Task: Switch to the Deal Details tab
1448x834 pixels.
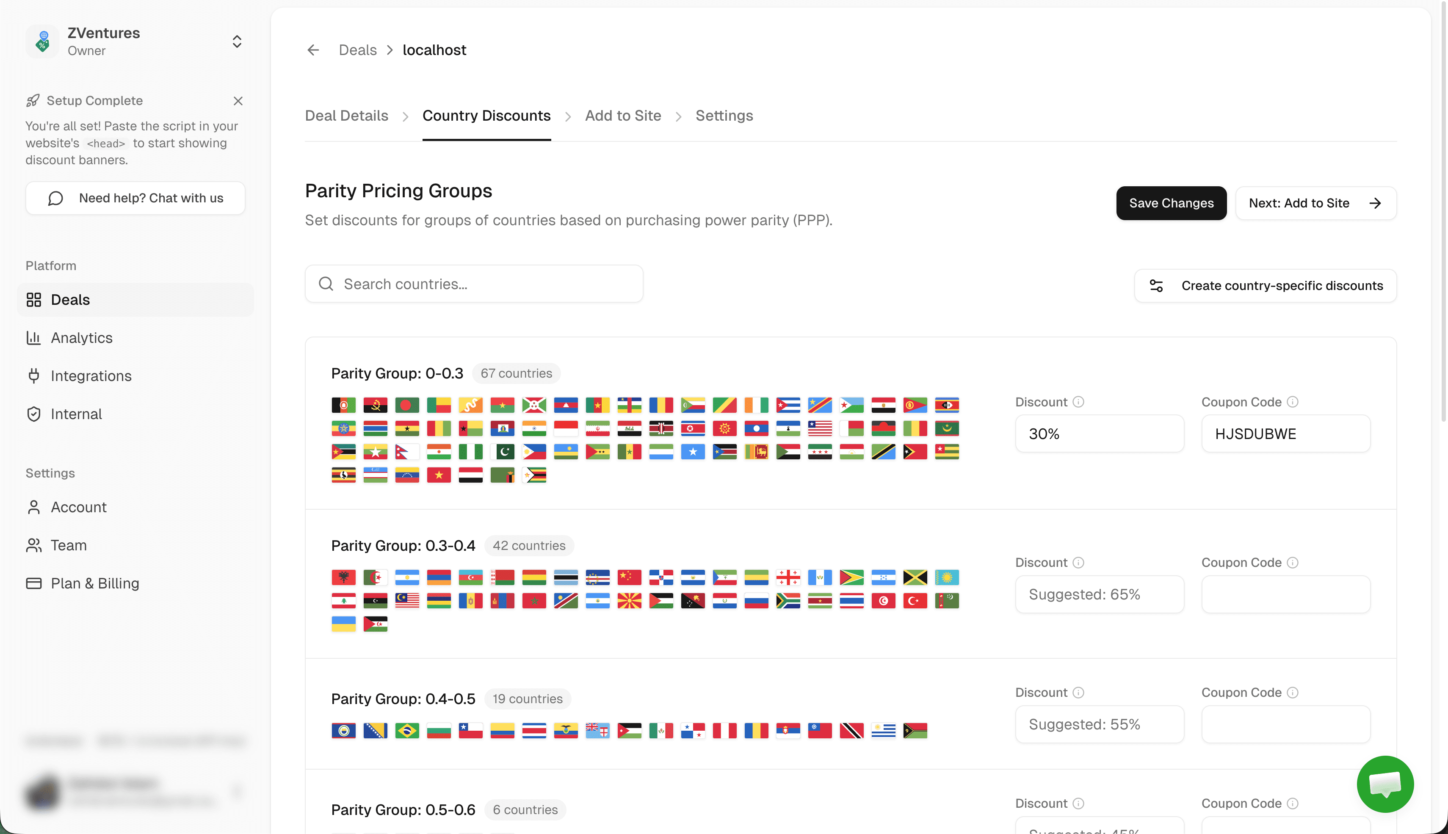Action: tap(346, 115)
